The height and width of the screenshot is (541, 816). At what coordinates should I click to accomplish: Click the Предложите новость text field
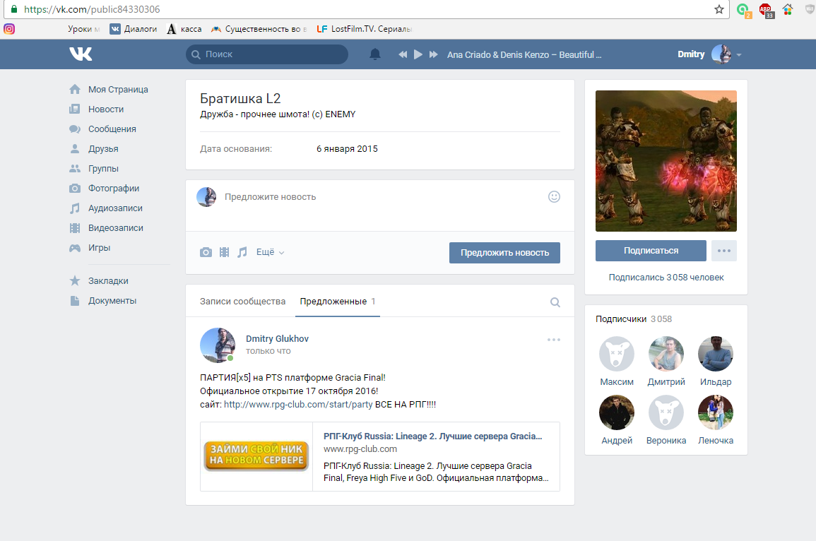[x=380, y=197]
